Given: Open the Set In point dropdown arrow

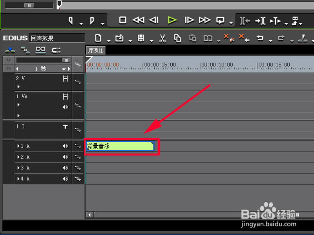Looking at the screenshot, I should (81, 24).
